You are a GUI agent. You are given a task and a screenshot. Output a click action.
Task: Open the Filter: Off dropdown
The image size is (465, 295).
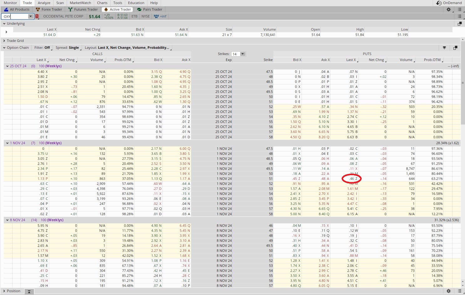point(42,48)
